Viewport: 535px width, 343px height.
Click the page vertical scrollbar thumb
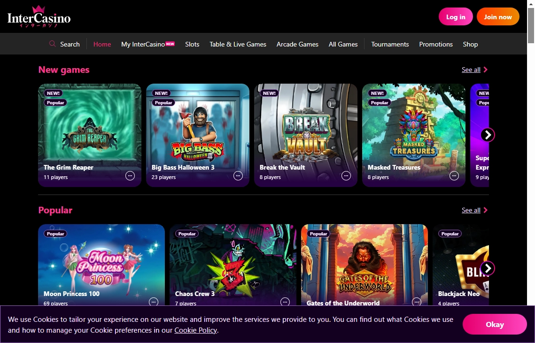click(531, 25)
